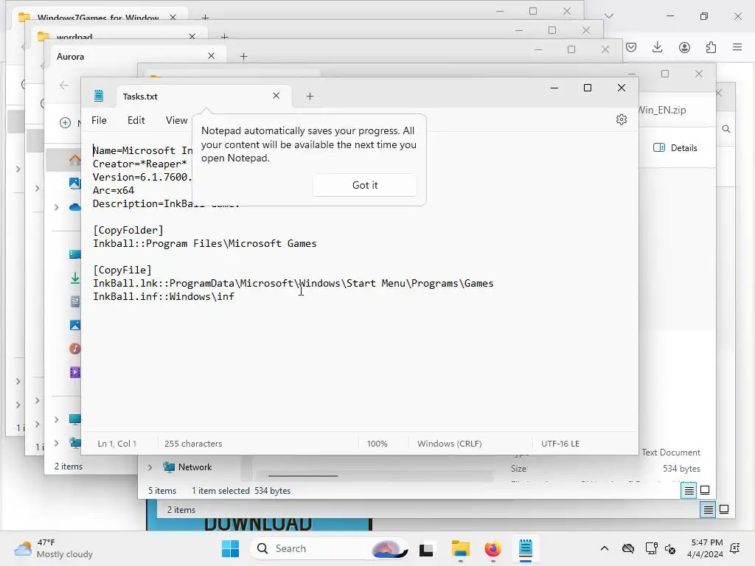
Task: Click the Ln 1, Col 1 status entry
Action: (x=117, y=443)
